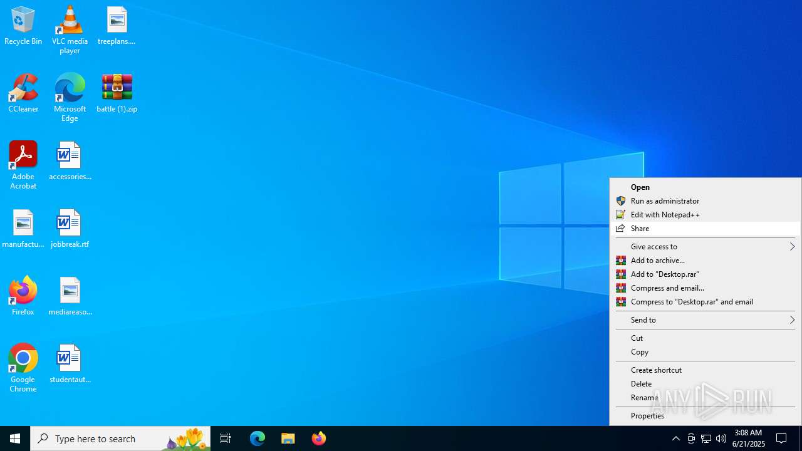
Task: Select the CCleaner desktop shortcut
Action: (23, 93)
